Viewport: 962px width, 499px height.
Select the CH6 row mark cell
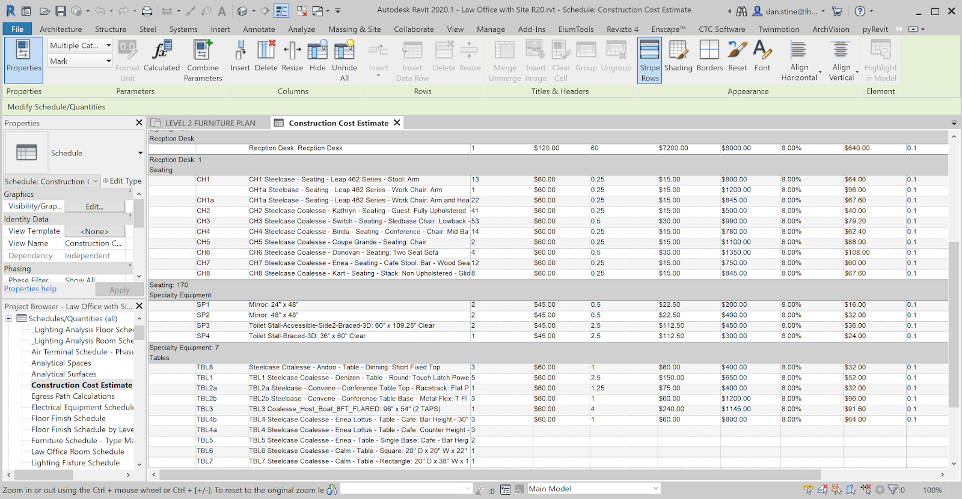(221, 253)
